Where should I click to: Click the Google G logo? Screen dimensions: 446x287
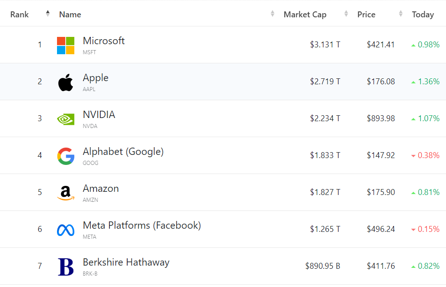click(x=66, y=156)
